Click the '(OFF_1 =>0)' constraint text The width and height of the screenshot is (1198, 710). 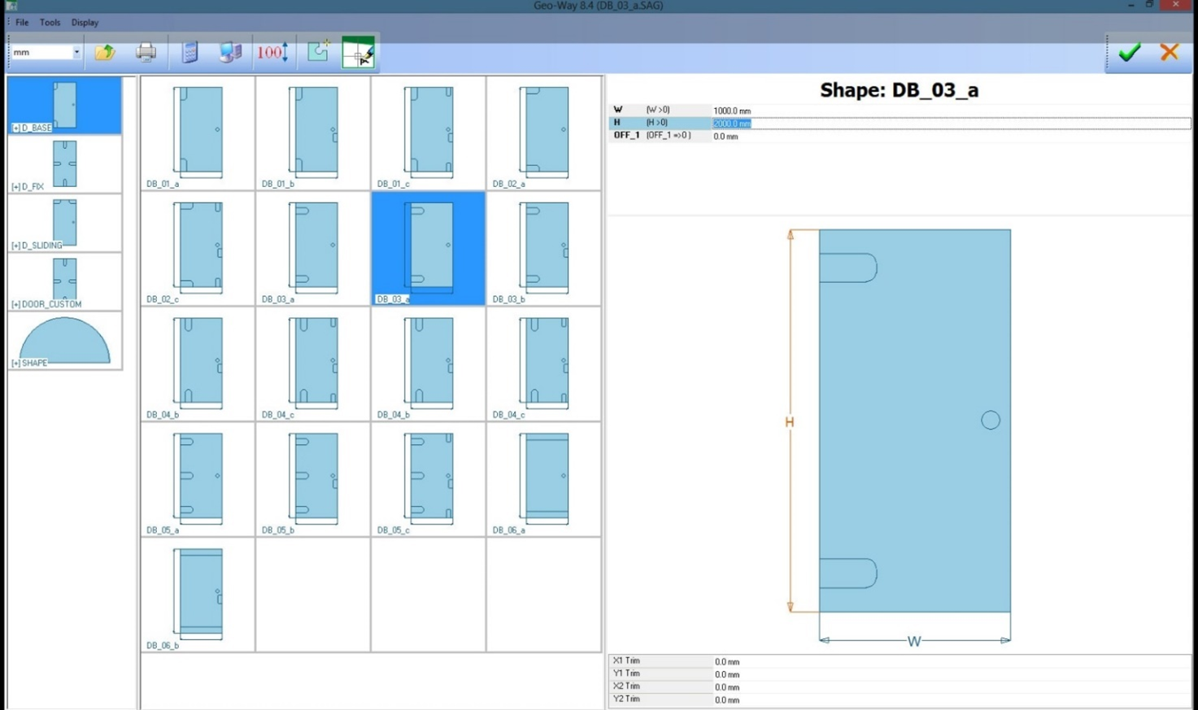pyautogui.click(x=669, y=136)
